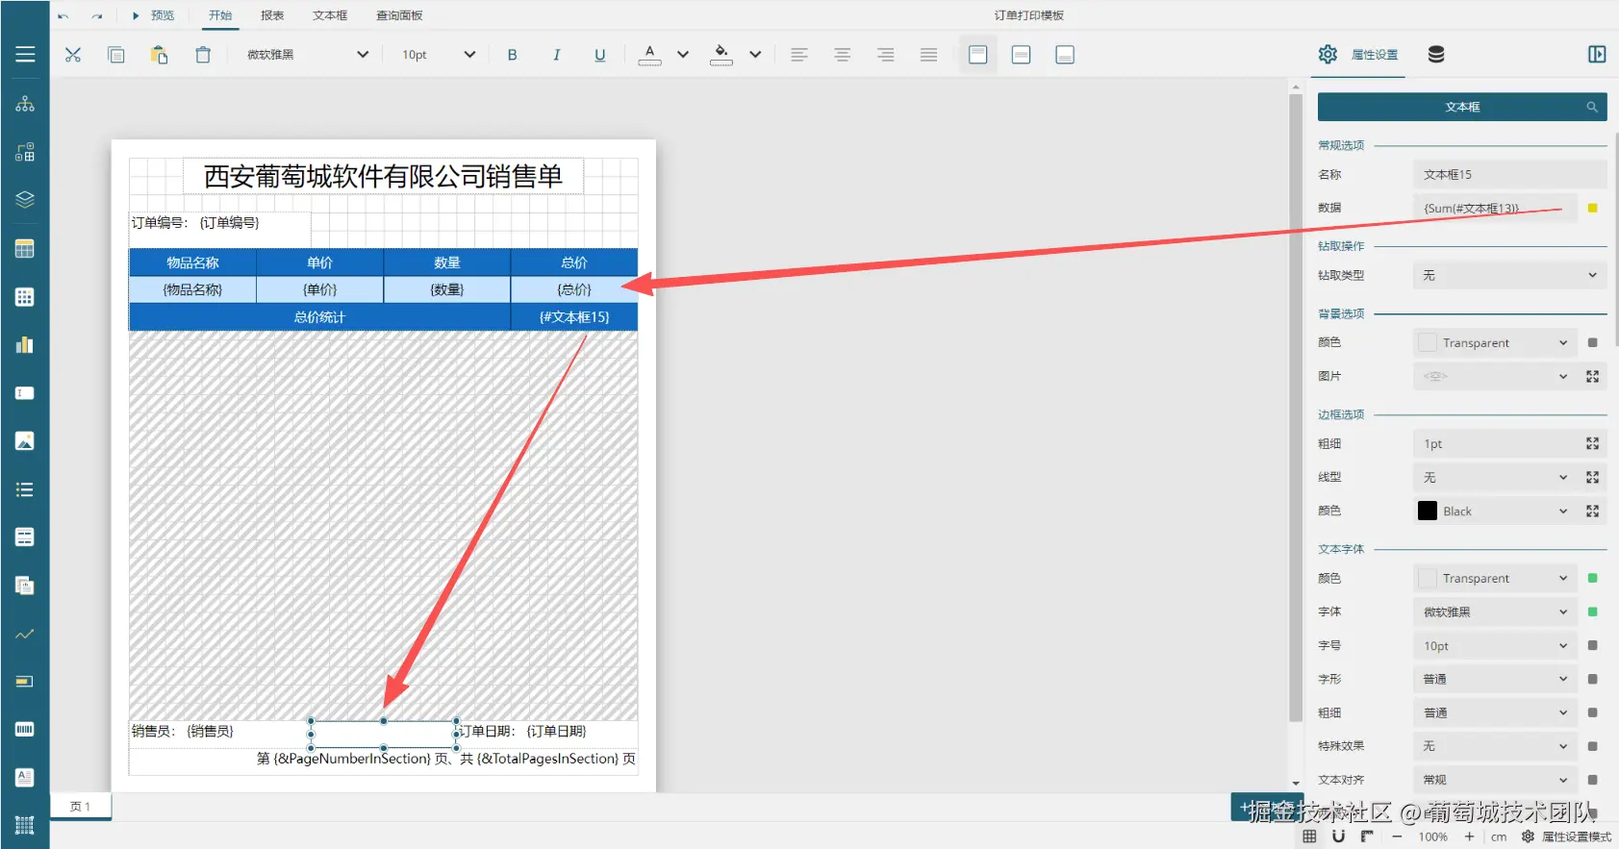Set vertical align bottom
The height and width of the screenshot is (849, 1619).
tap(1065, 55)
